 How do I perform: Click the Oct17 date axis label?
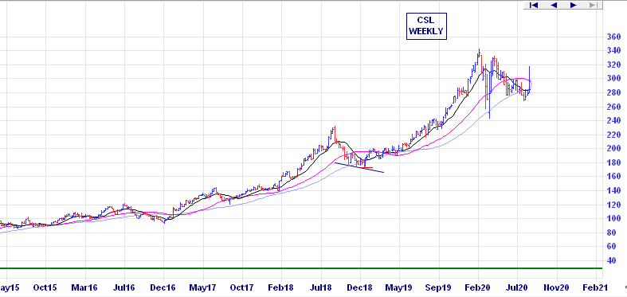(242, 287)
